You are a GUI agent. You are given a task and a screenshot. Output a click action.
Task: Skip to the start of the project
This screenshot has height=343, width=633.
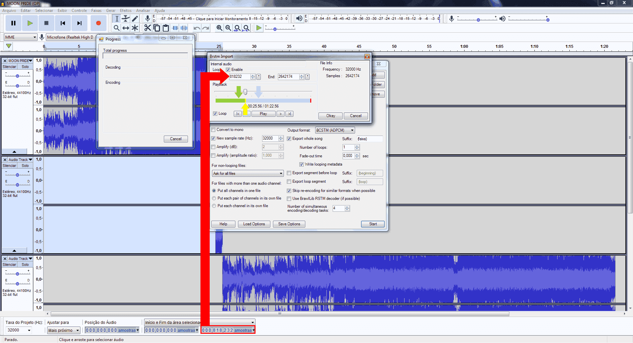63,23
